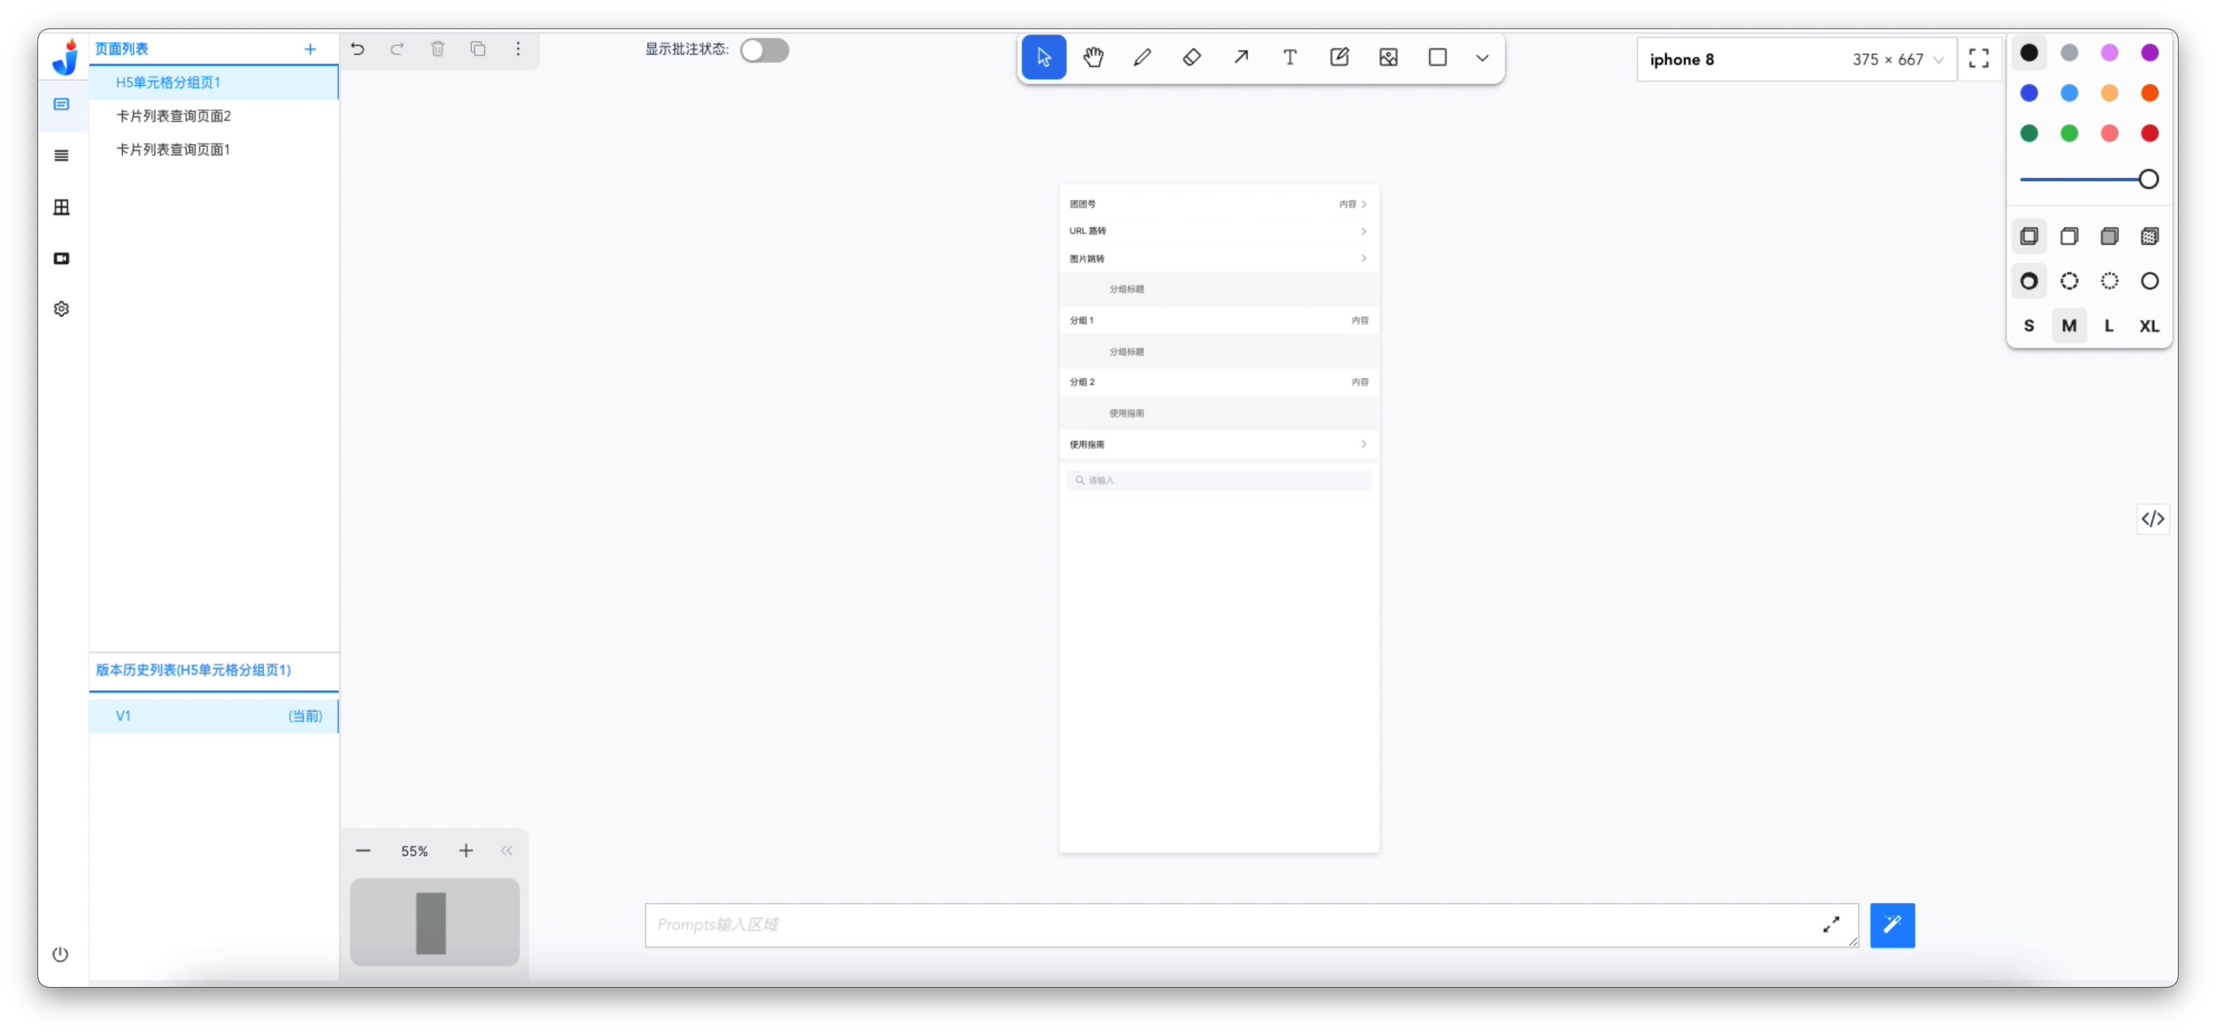Select the arrow/select tool
This screenshot has width=2216, height=1034.
[x=1046, y=58]
